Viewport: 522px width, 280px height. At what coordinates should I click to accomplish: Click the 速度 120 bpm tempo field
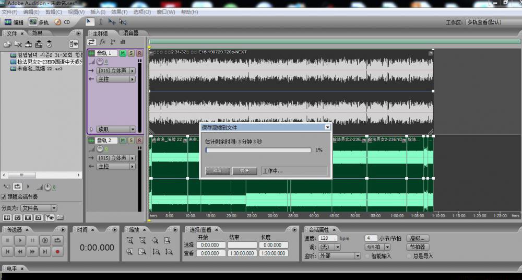(x=328, y=238)
